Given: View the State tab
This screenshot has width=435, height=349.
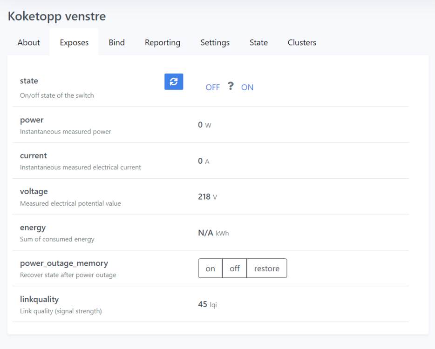Looking at the screenshot, I should click(258, 42).
